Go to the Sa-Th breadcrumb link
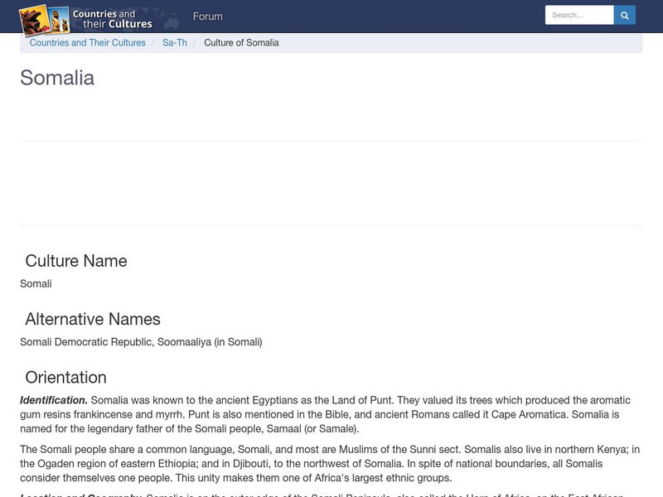 click(175, 43)
